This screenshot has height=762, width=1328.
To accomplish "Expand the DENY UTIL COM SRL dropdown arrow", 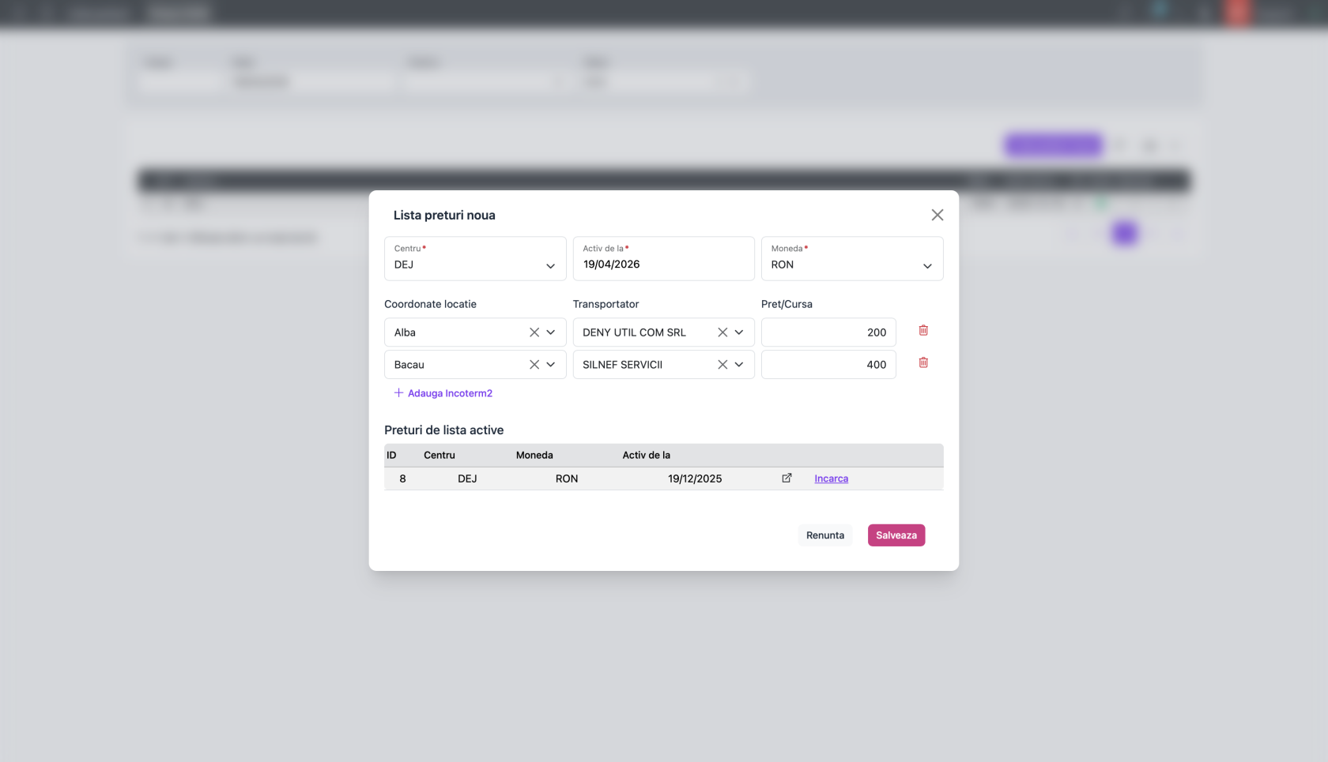I will tap(739, 332).
